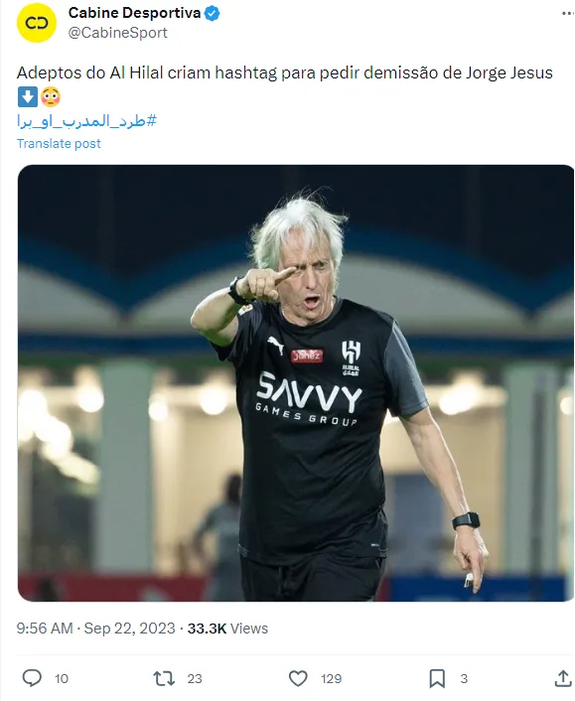Click the repost count 23
The width and height of the screenshot is (575, 701).
(195, 678)
